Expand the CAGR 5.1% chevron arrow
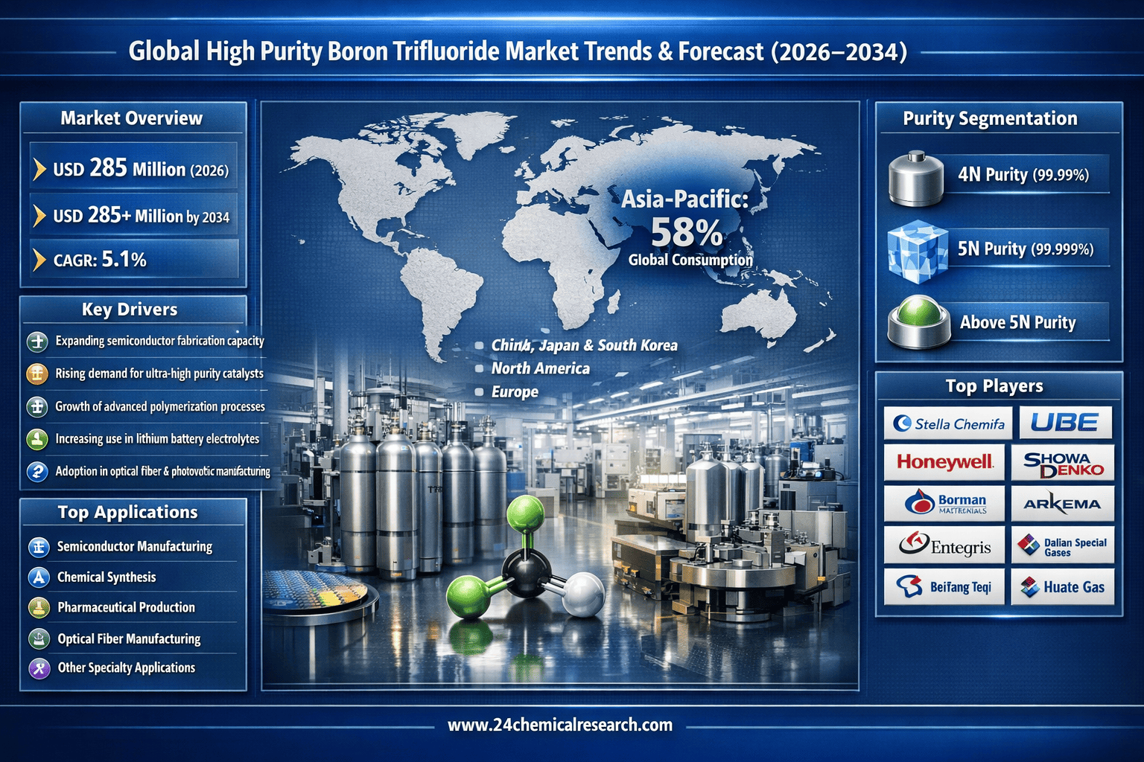Screen dimensions: 1144x762 click(39, 260)
